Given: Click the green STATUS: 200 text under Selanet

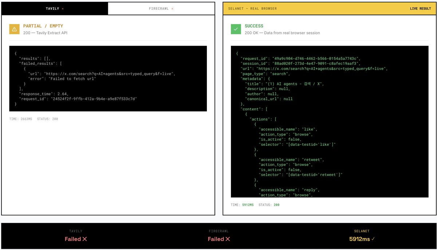Looking at the screenshot, I should (269, 205).
